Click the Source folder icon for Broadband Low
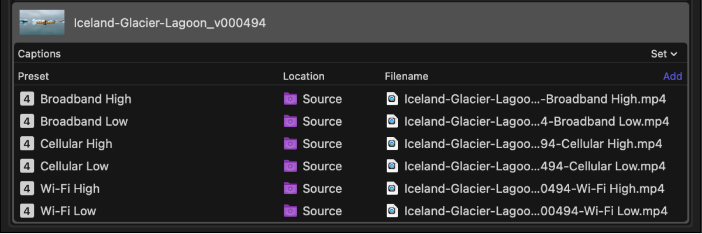Viewport: 702px width, 234px height. click(290, 121)
